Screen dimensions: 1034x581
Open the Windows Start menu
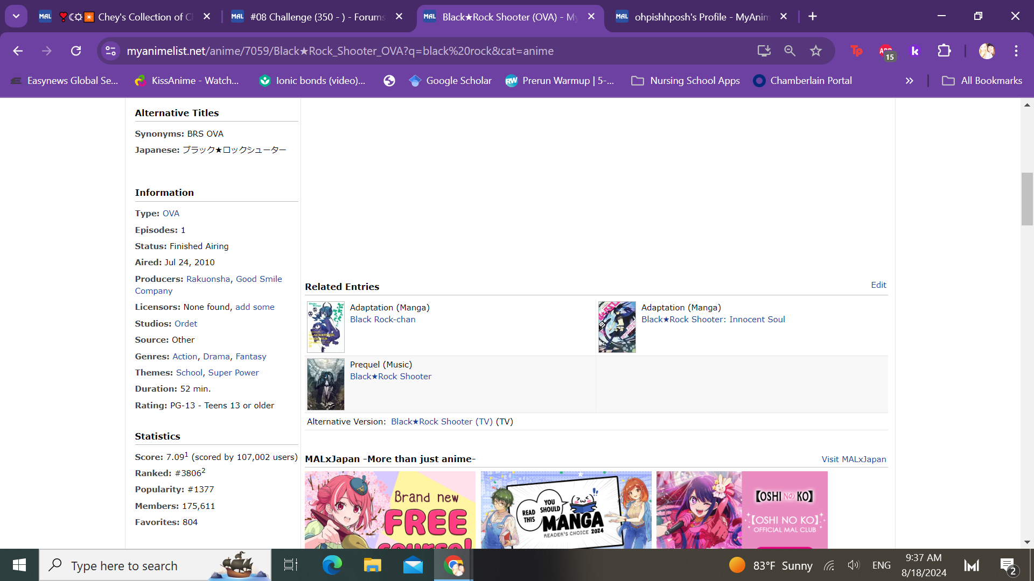[x=19, y=565]
